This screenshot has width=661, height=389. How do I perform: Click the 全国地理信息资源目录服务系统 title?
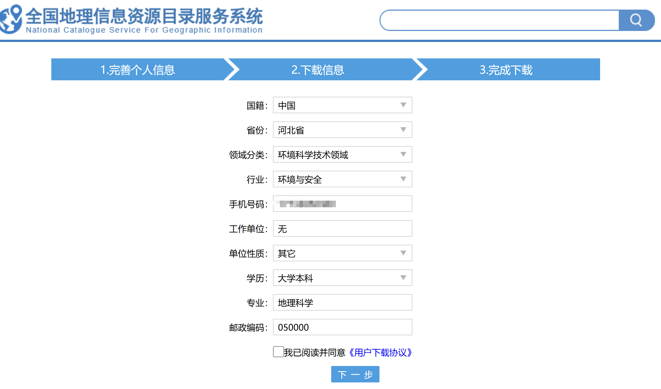pyautogui.click(x=144, y=16)
